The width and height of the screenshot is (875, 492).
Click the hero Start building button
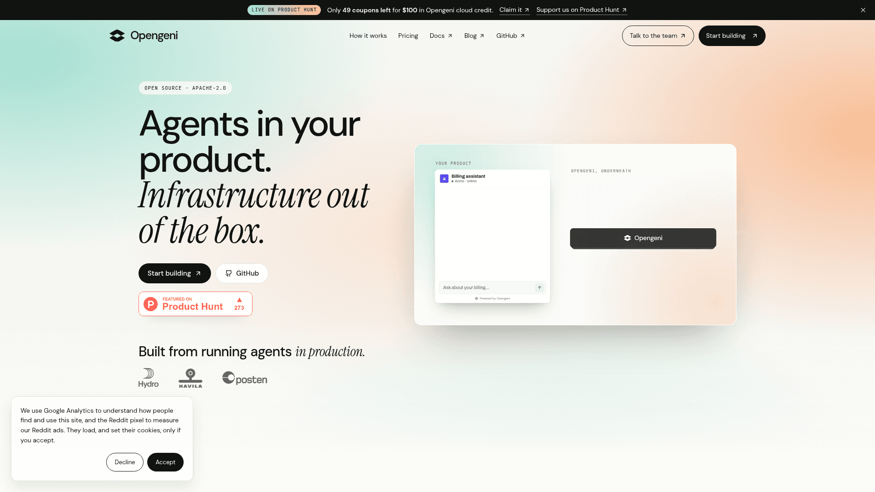pyautogui.click(x=175, y=273)
